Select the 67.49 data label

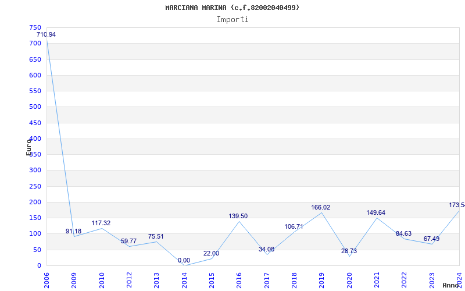431,239
